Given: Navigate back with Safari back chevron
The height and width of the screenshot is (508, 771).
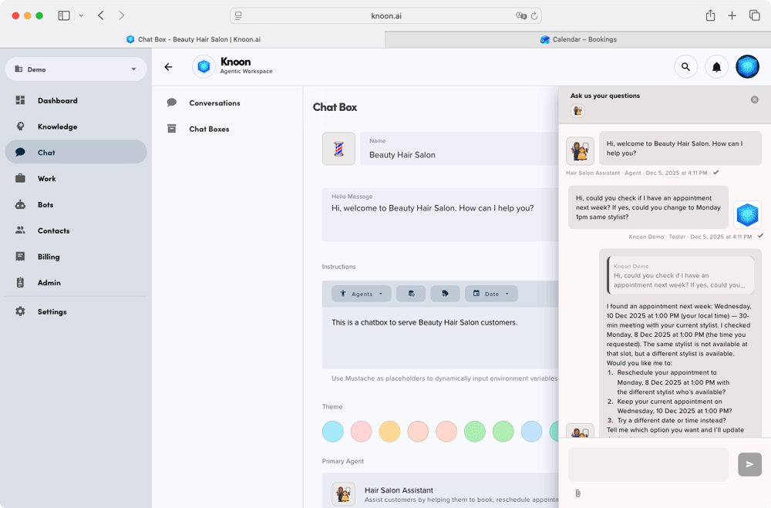Looking at the screenshot, I should [x=101, y=15].
